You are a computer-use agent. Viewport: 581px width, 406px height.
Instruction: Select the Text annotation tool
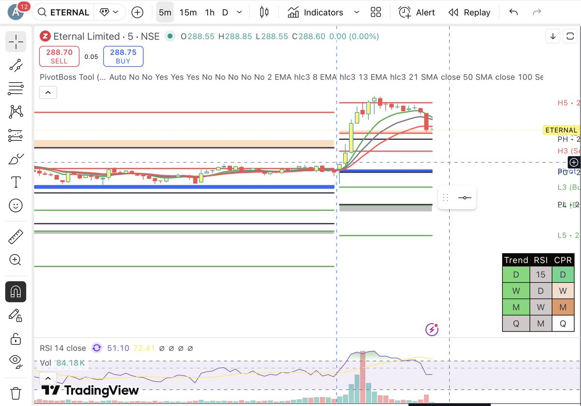tap(15, 182)
